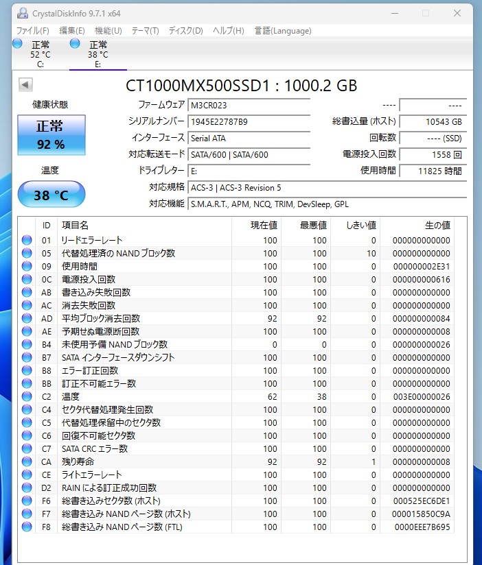Open the テーマ(T) menu
This screenshot has width=482, height=565.
145,31
